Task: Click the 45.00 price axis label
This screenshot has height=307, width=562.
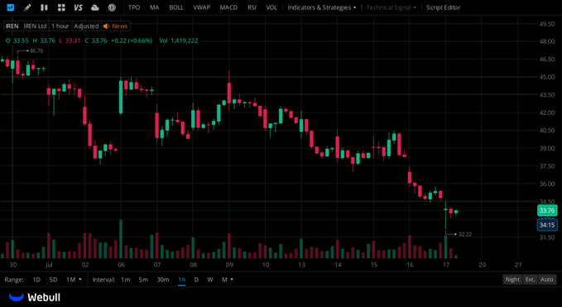Action: (x=547, y=77)
